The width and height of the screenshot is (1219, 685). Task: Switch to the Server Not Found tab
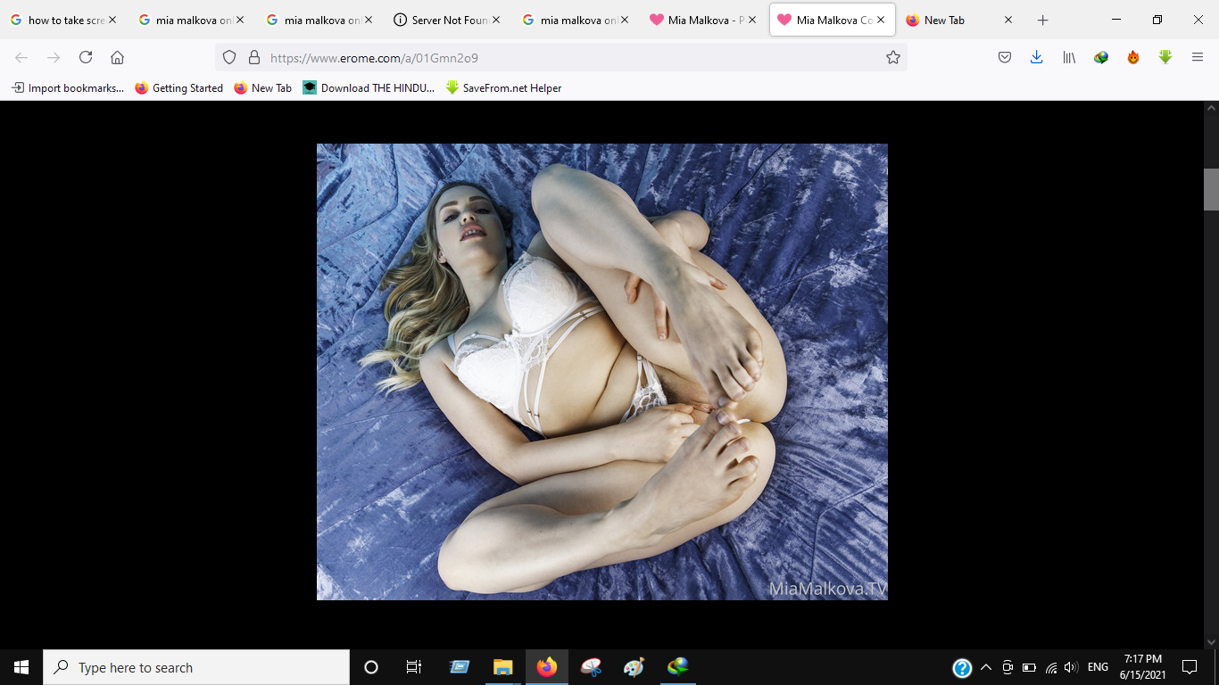tap(446, 20)
